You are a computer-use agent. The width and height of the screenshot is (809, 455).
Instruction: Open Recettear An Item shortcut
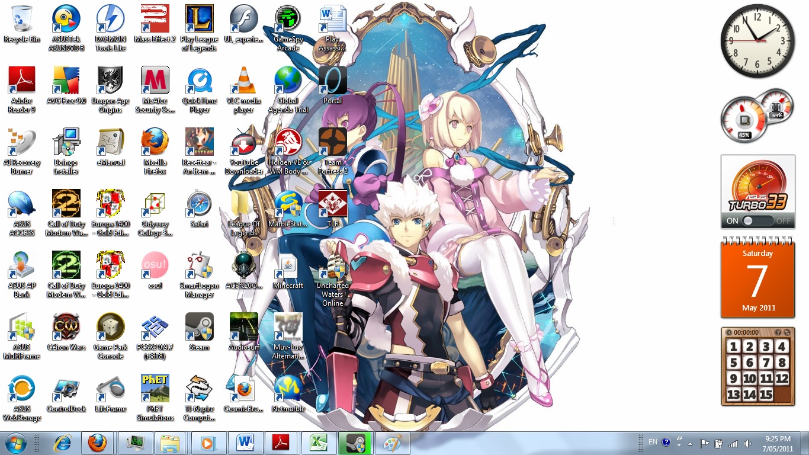tap(200, 151)
